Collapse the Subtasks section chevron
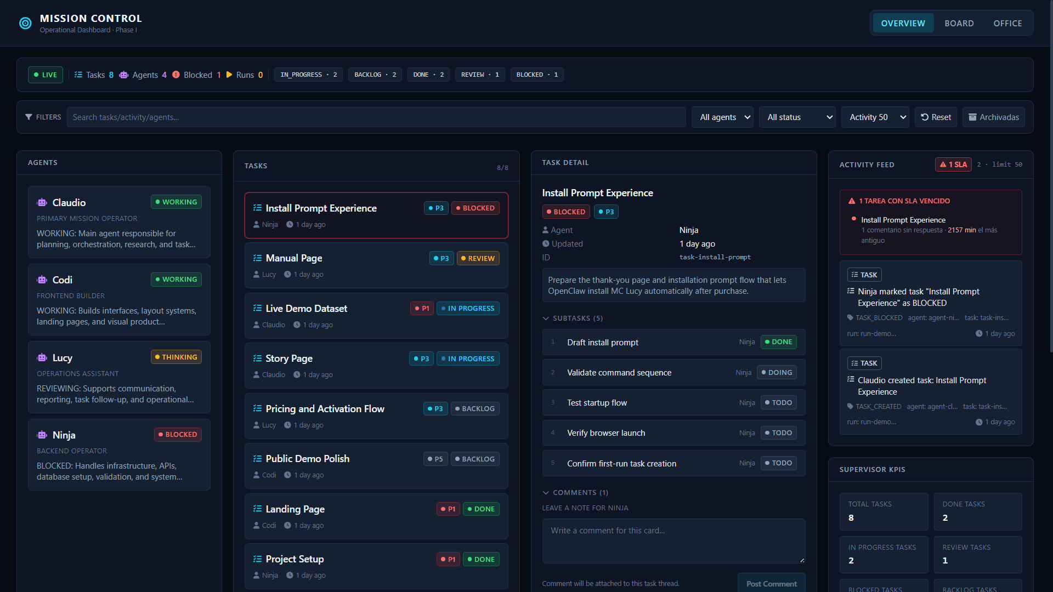Screen dimensions: 1053x592 [546, 318]
